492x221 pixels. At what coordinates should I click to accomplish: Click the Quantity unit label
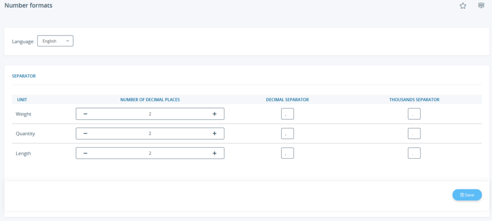tap(25, 134)
